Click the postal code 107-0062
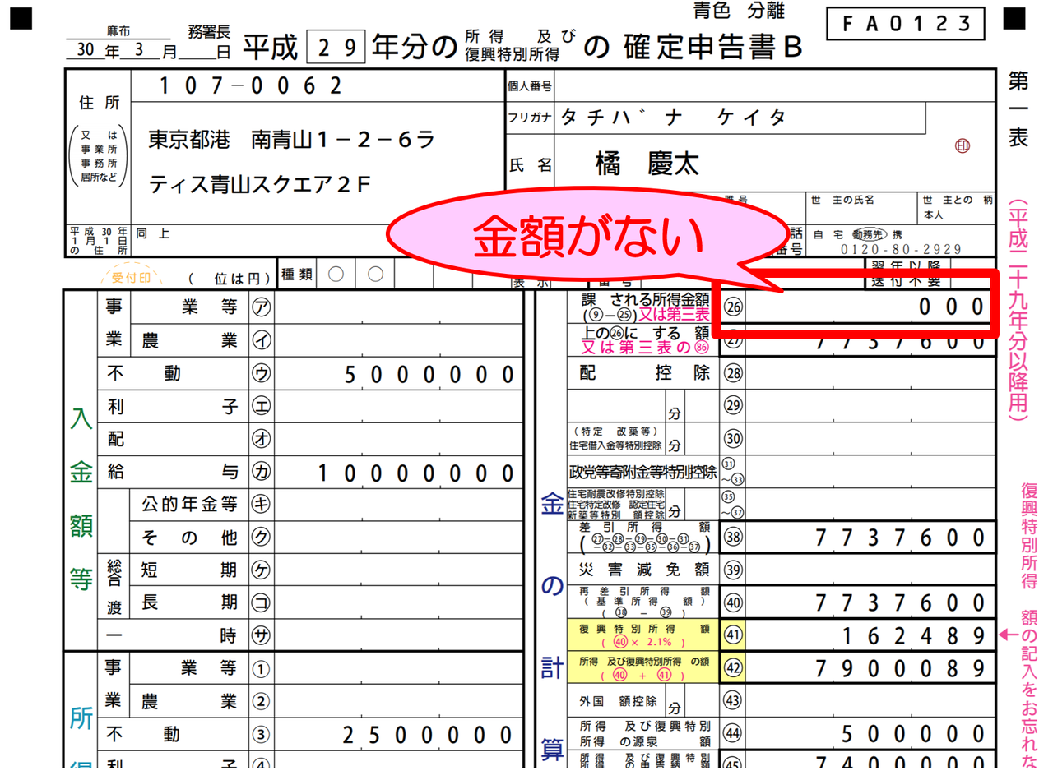Viewport: 1053px width, 780px height. [249, 85]
